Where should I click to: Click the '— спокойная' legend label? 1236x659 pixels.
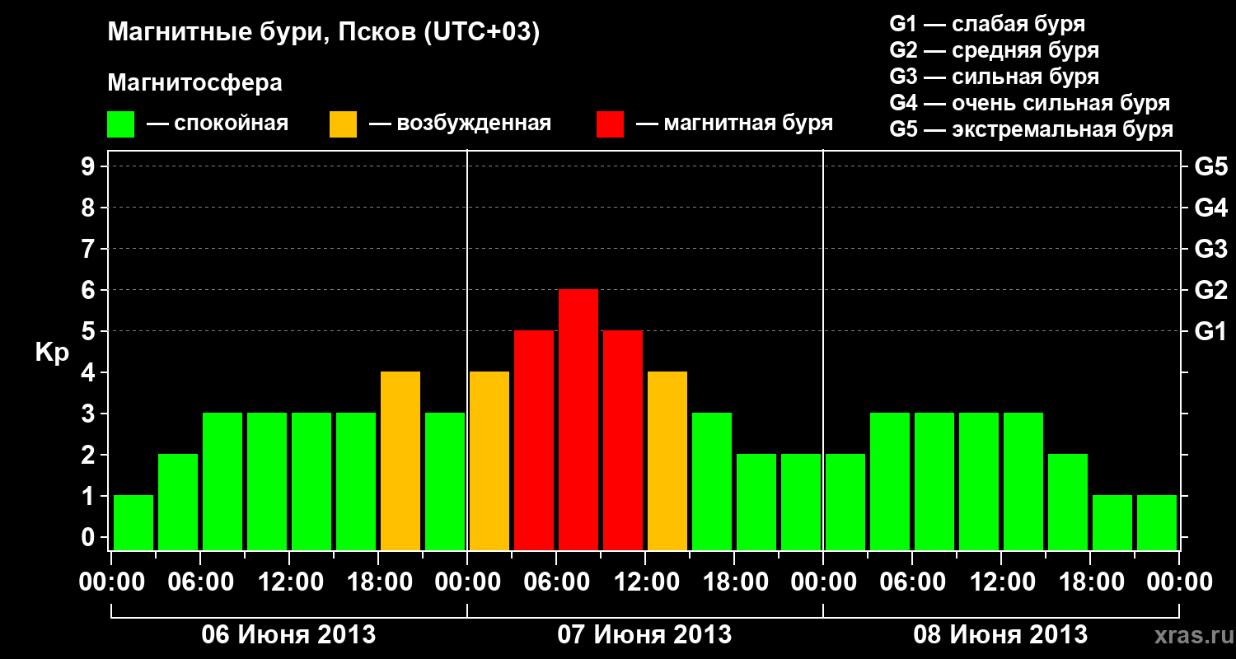pyautogui.click(x=218, y=124)
